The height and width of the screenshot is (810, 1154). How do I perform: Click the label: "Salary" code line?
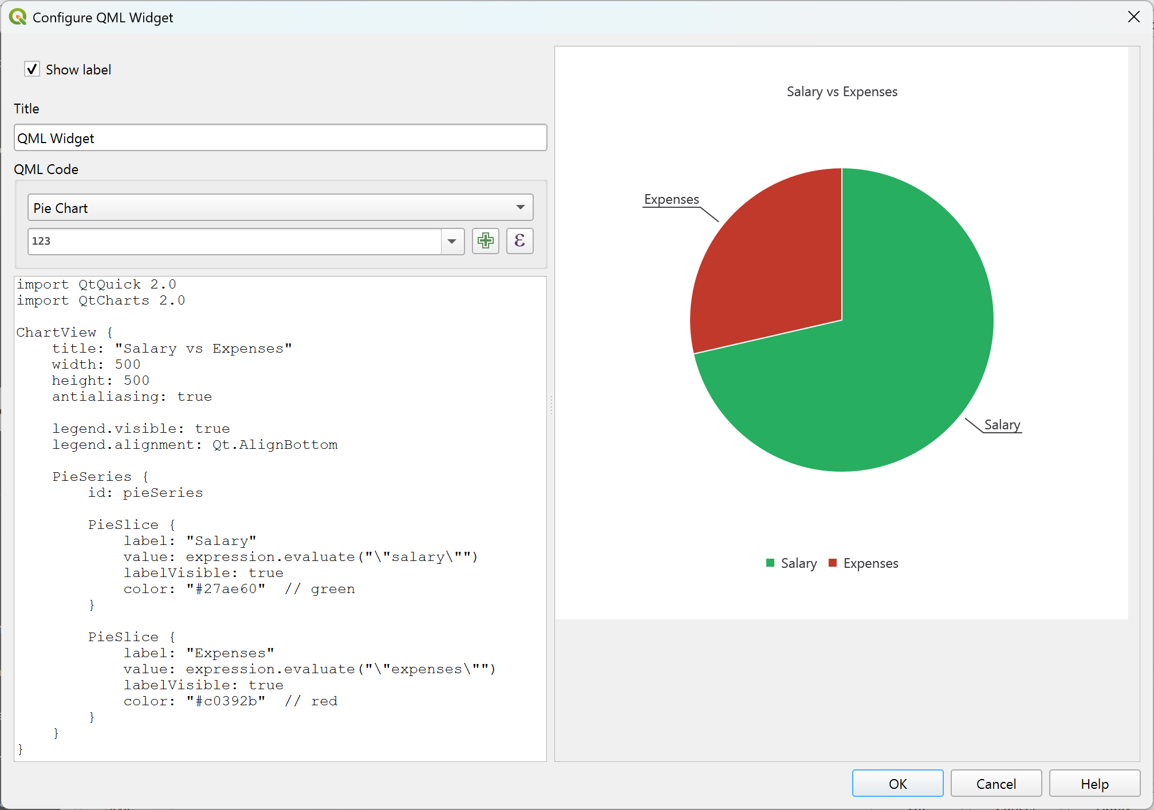point(190,541)
